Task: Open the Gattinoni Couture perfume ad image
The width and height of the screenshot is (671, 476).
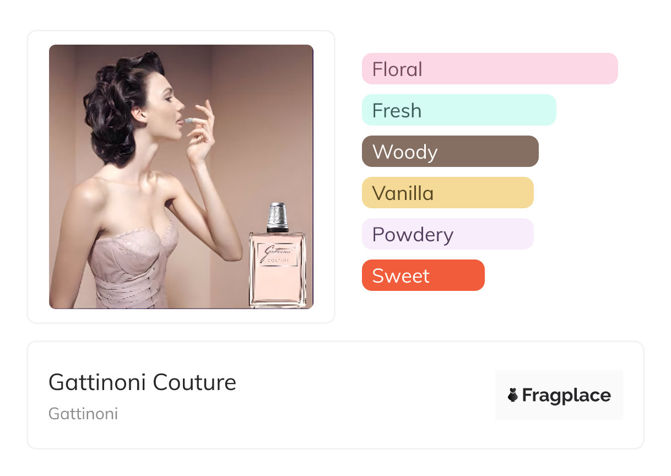Action: 181,177
